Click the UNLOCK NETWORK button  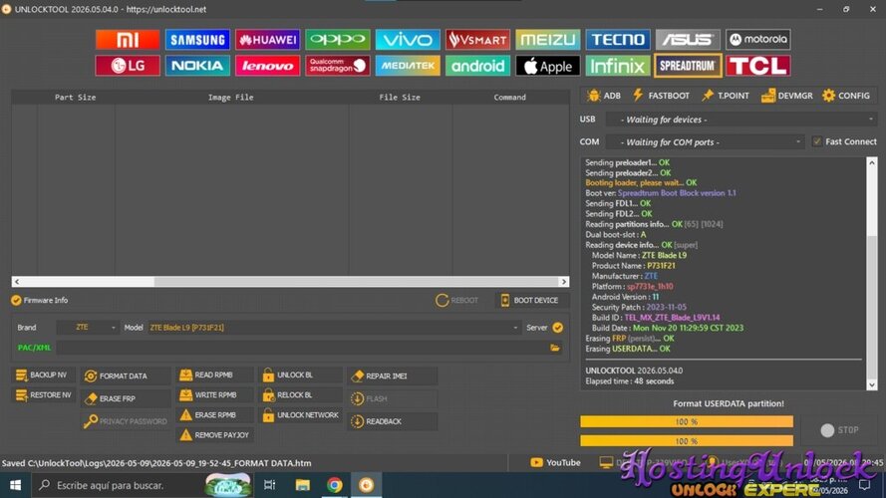click(301, 415)
